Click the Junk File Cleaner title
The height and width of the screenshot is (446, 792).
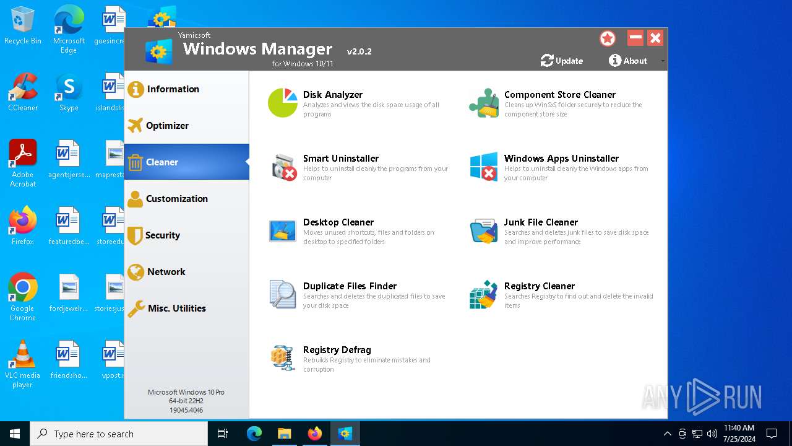(541, 222)
